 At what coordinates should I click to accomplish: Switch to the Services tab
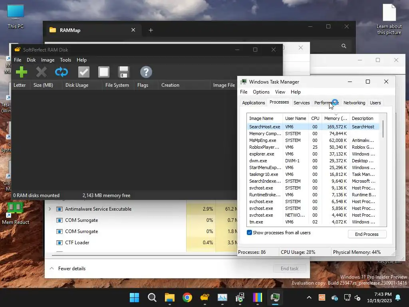click(302, 103)
